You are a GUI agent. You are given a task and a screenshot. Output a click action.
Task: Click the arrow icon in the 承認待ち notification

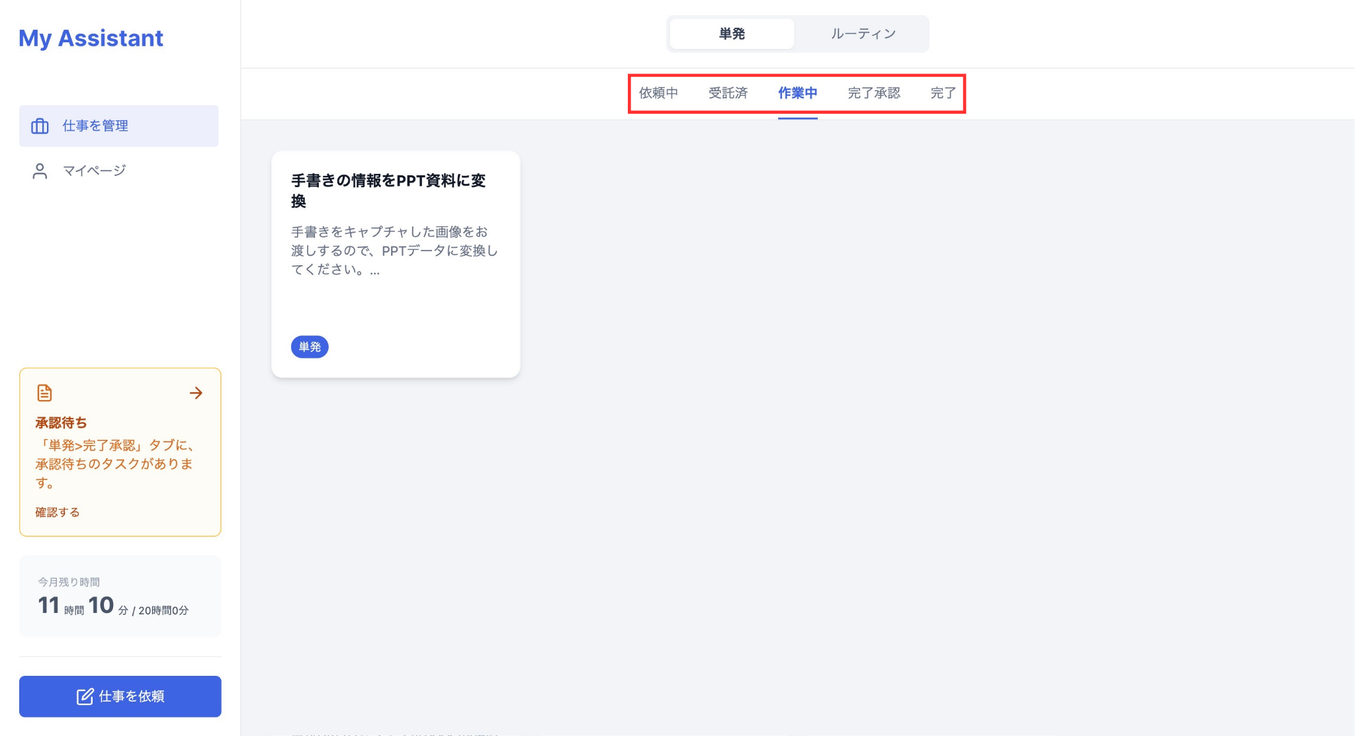click(197, 393)
